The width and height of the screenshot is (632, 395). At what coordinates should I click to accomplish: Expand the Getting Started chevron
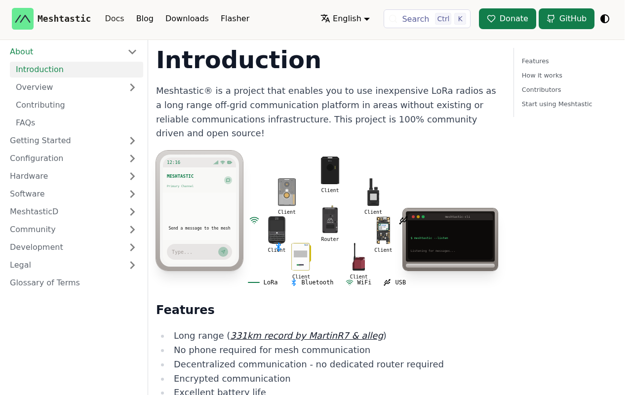(132, 141)
